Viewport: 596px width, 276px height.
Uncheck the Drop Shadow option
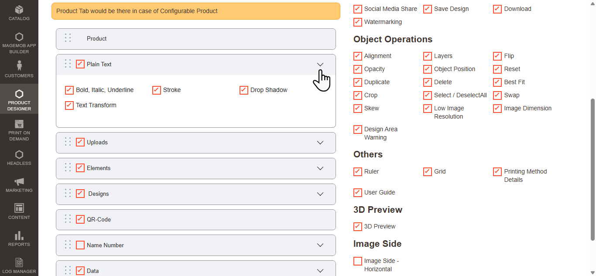click(x=244, y=90)
